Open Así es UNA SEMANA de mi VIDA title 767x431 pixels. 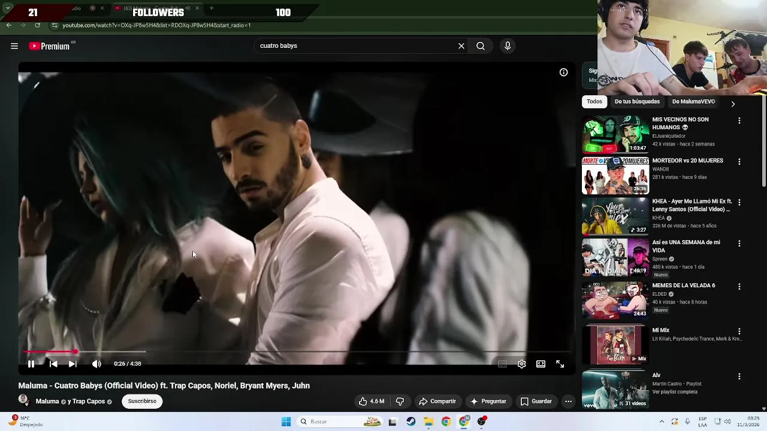point(686,247)
